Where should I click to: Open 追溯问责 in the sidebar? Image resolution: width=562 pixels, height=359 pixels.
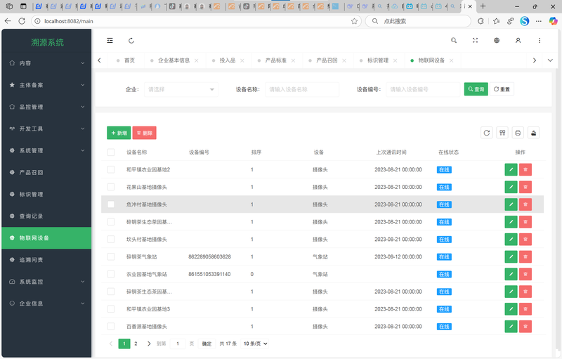(46, 260)
